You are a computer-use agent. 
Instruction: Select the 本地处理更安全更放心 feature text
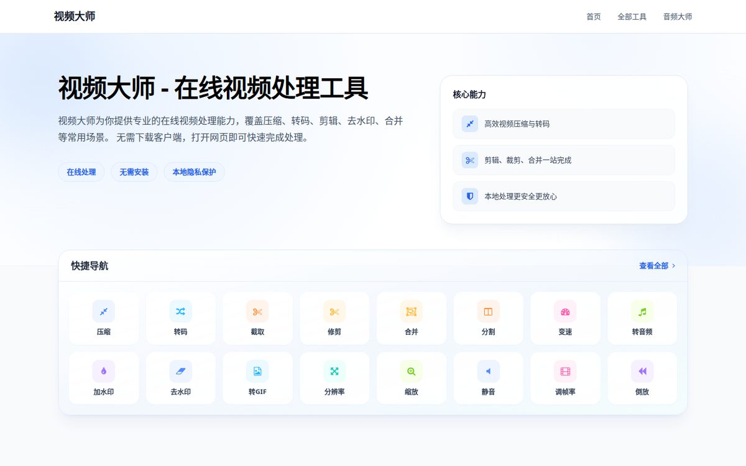(x=521, y=196)
